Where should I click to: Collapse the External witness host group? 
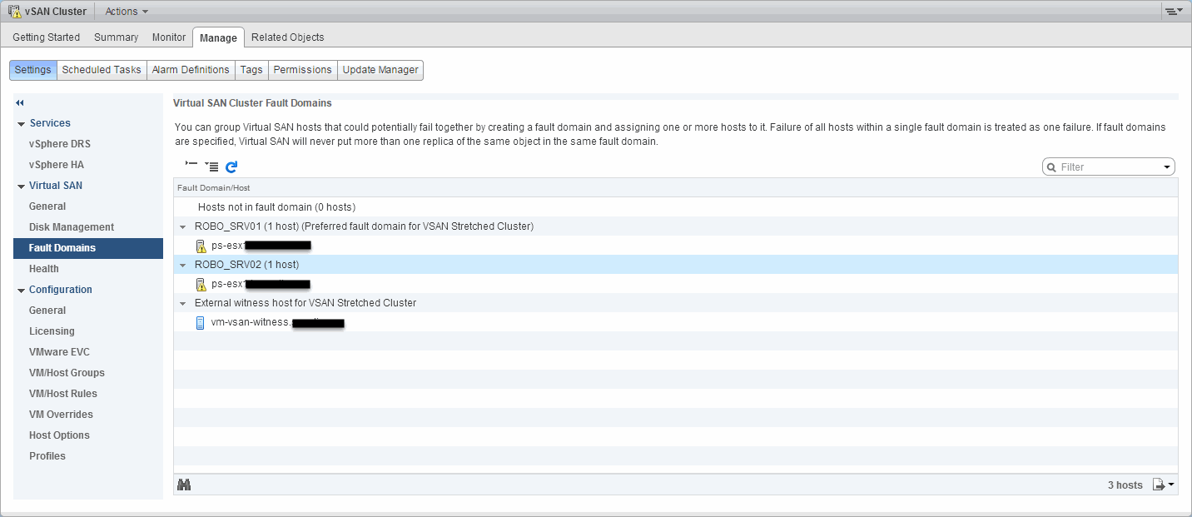tap(182, 303)
